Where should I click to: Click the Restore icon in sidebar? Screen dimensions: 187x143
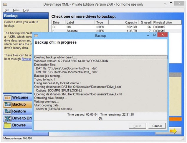point(8,111)
